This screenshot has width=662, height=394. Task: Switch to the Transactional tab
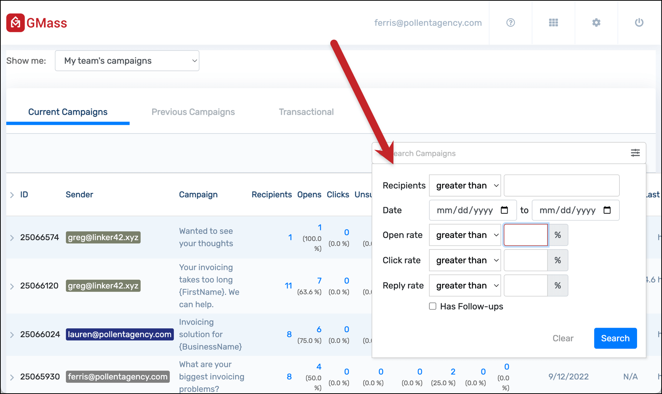tap(306, 112)
